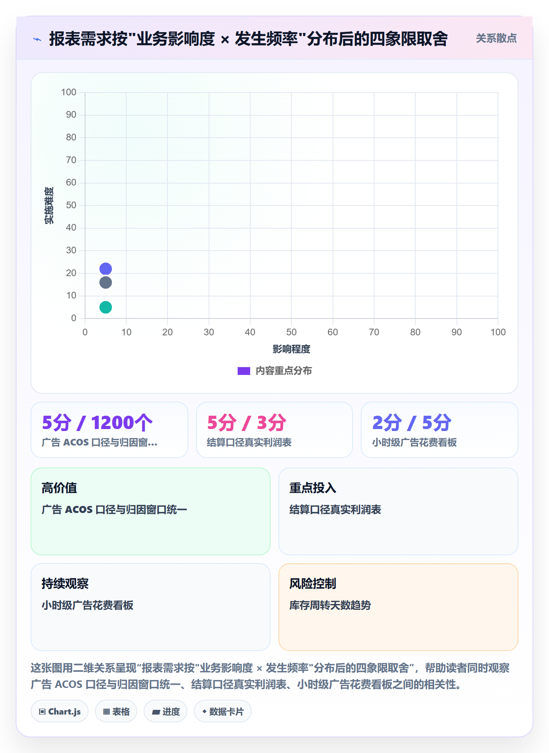Click the 表格 tag chip
The width and height of the screenshot is (549, 753).
(116, 711)
